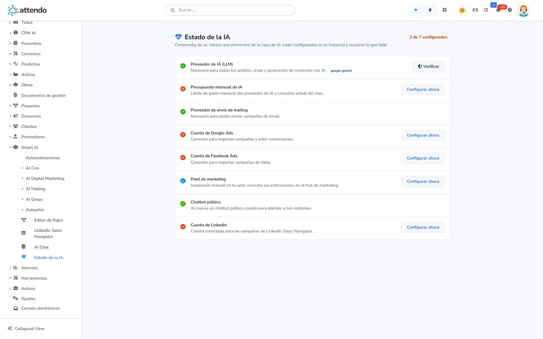Click the Informes chart icon
The width and height of the screenshot is (543, 339).
[16, 268]
